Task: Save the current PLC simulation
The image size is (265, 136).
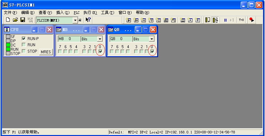Action: [23, 20]
